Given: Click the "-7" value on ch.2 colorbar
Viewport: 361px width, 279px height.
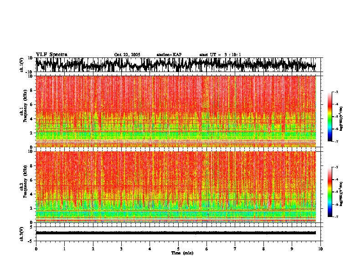Looking at the screenshot, I should 336,217.
